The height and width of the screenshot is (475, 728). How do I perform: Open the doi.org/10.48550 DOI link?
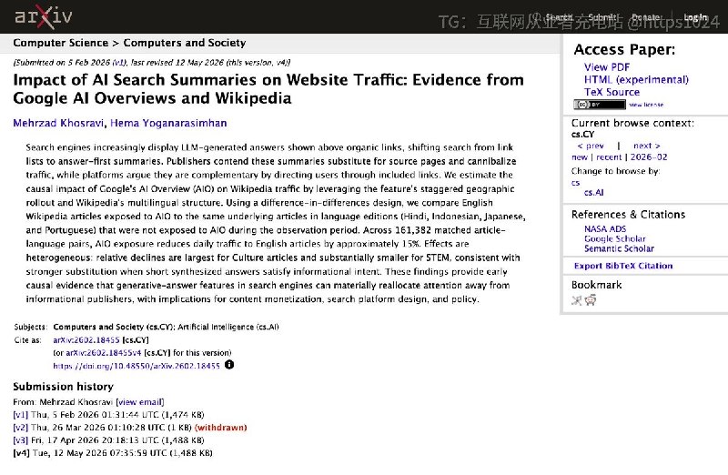point(136,366)
